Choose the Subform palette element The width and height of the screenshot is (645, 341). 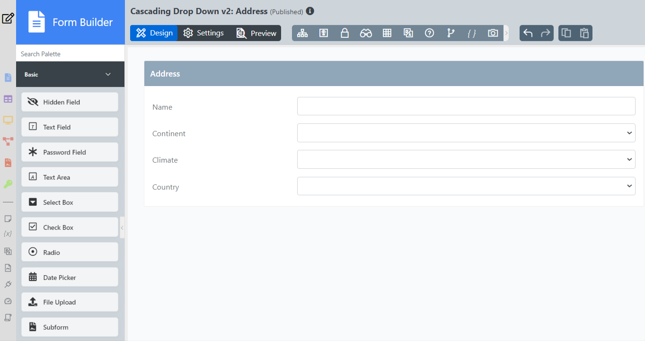coord(70,327)
